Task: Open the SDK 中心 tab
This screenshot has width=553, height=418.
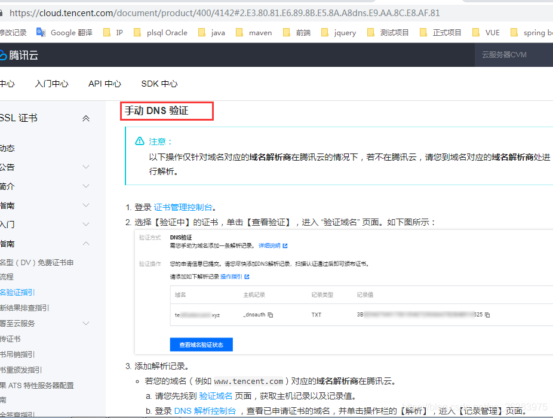Action: [159, 84]
